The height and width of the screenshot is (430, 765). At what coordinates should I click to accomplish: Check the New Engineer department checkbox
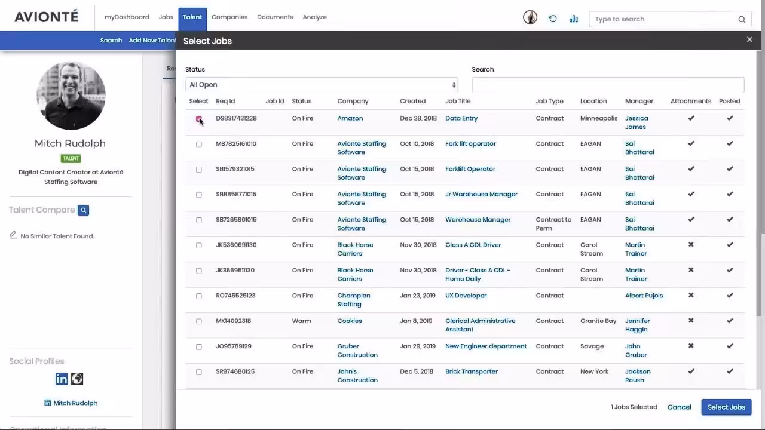coord(199,347)
